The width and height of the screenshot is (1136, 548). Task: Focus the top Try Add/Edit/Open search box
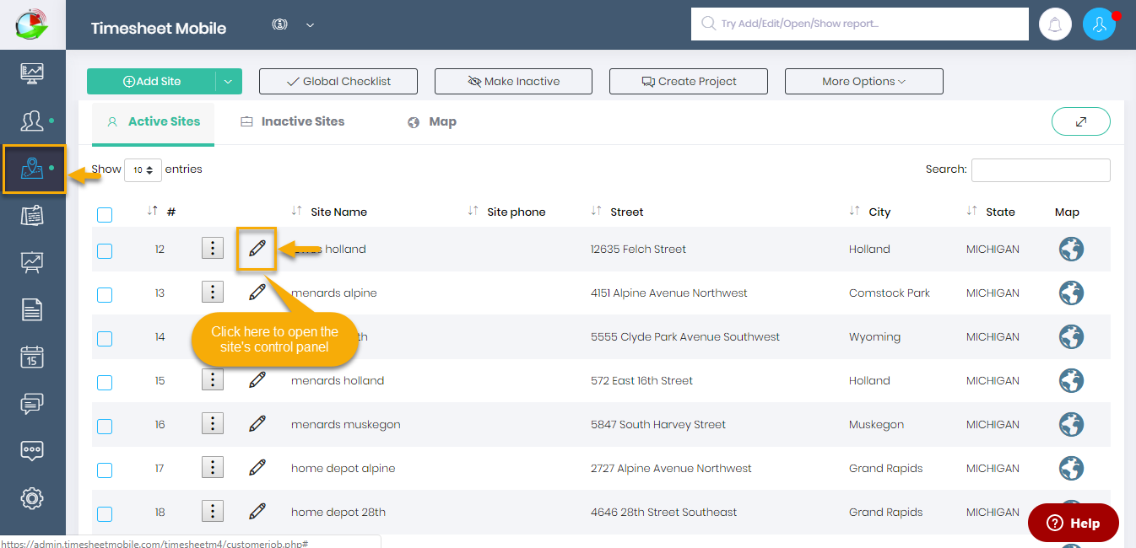[x=860, y=24]
